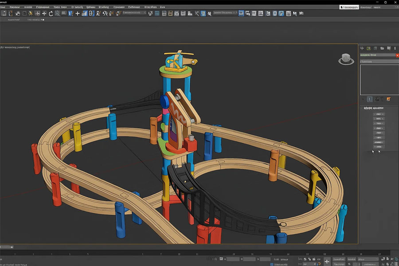Switch to the Modify command panel tab
Image resolution: width=399 pixels, height=266 pixels.
pyautogui.click(x=368, y=48)
